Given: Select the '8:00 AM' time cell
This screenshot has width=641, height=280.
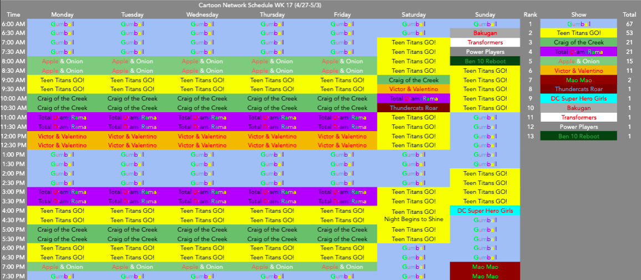Looking at the screenshot, I should point(13,61).
